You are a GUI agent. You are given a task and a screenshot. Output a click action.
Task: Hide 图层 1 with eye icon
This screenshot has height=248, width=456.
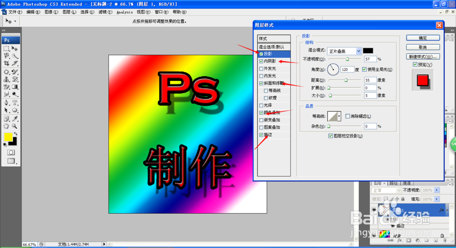tap(374, 210)
